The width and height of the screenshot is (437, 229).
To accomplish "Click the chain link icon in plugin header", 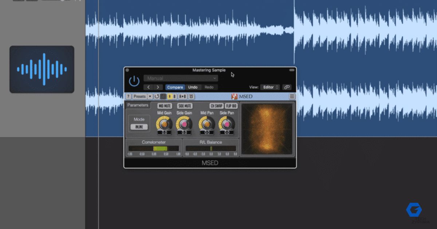I will tap(287, 87).
